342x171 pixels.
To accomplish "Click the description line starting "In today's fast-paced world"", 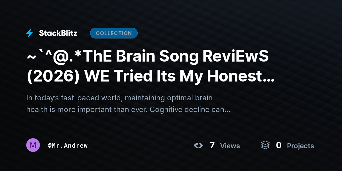I will click(119, 98).
